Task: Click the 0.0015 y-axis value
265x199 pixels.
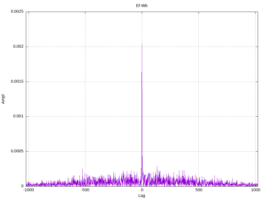Action: 17,81
